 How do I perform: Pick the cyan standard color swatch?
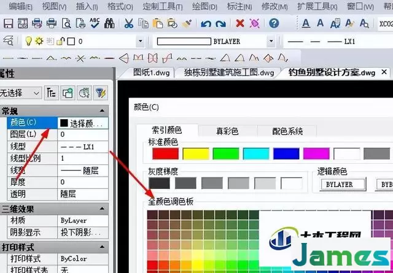[x=256, y=153]
